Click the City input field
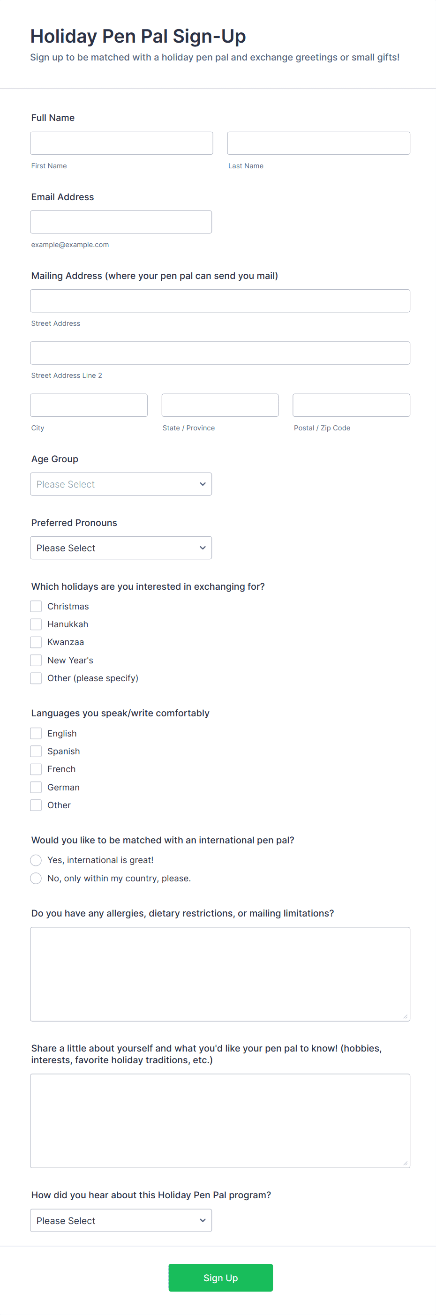The height and width of the screenshot is (1315, 436). click(x=89, y=405)
